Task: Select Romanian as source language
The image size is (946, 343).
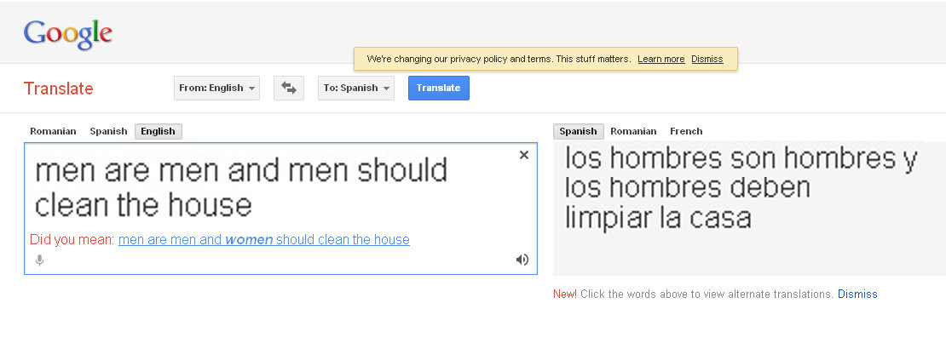Action: (x=53, y=131)
